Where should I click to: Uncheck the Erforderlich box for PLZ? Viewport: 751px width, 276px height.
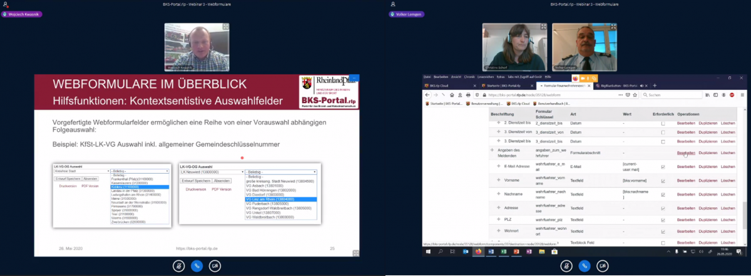pyautogui.click(x=663, y=220)
